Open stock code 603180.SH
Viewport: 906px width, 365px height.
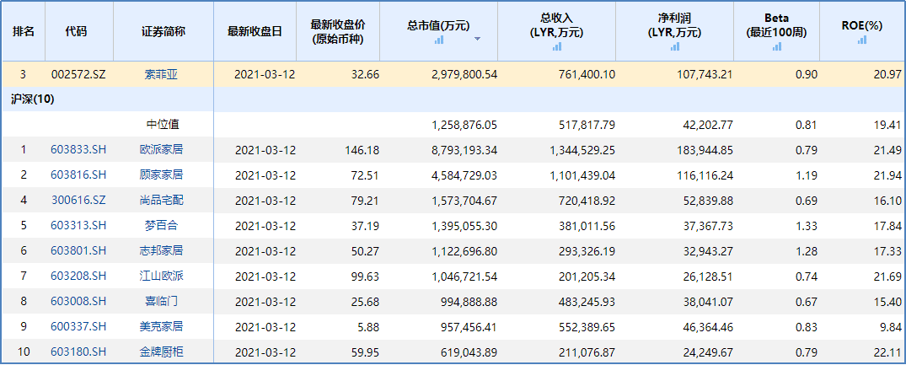coord(78,352)
